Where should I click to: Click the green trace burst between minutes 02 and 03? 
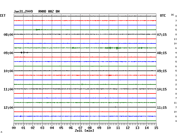[x=38, y=30]
